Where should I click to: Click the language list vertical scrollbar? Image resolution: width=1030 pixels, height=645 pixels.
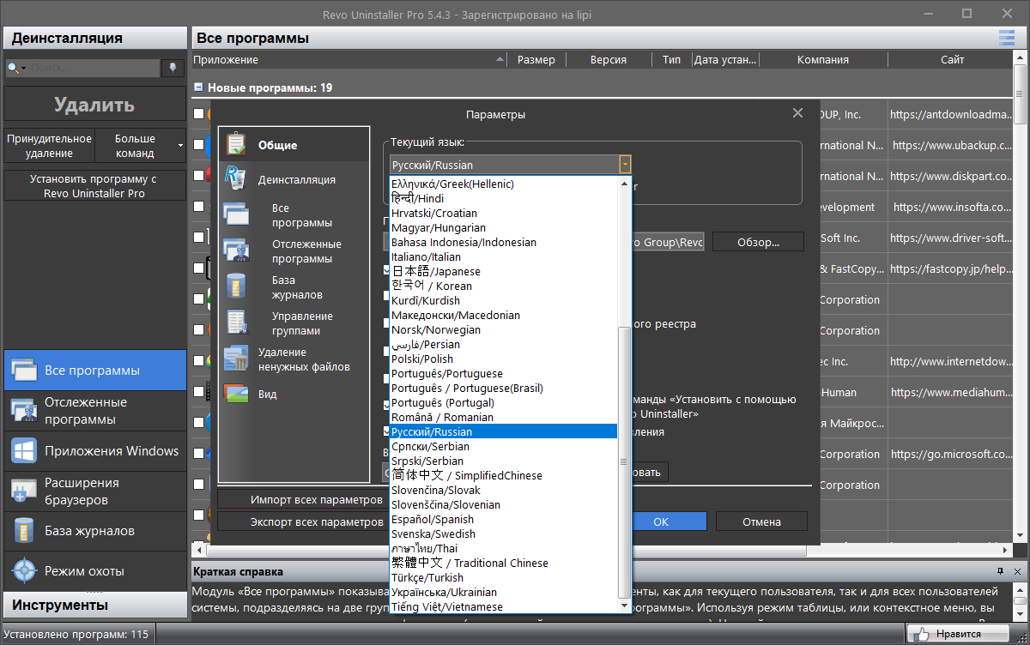[624, 463]
